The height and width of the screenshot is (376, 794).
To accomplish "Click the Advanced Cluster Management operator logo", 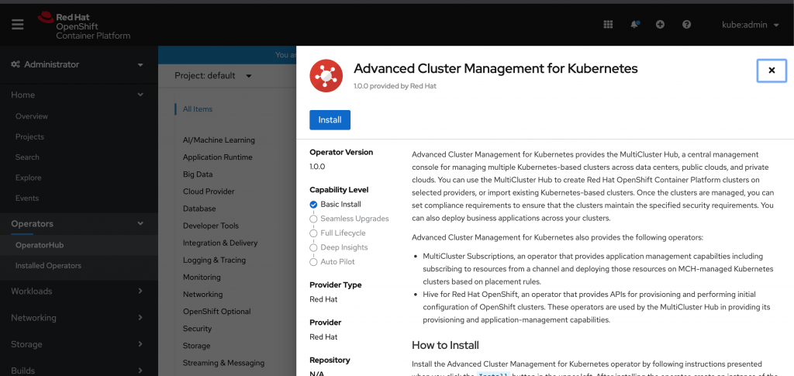I will click(326, 76).
